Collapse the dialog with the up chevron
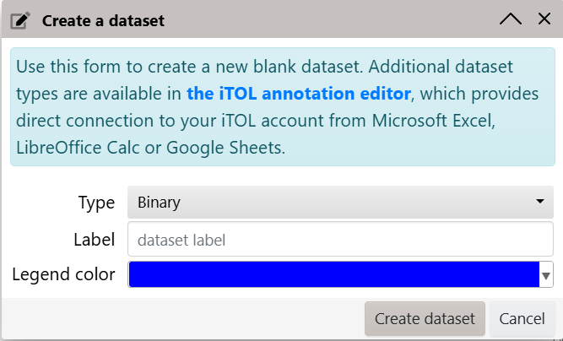This screenshot has width=563, height=341. pos(511,19)
